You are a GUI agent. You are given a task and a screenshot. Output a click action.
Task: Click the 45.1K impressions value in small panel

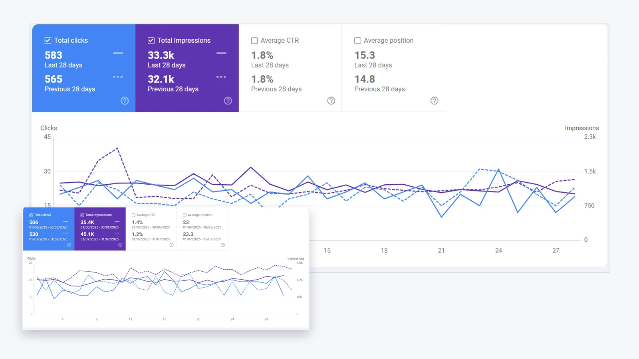(x=87, y=234)
